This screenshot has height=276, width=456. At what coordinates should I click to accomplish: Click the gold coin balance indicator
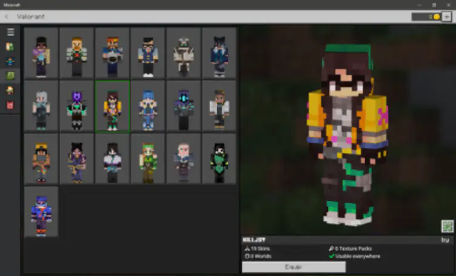coord(426,17)
